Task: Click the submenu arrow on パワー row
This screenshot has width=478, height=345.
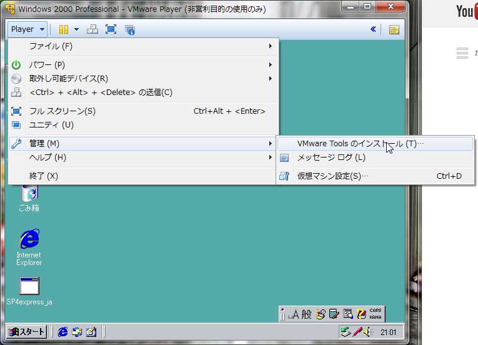Action: click(x=270, y=64)
